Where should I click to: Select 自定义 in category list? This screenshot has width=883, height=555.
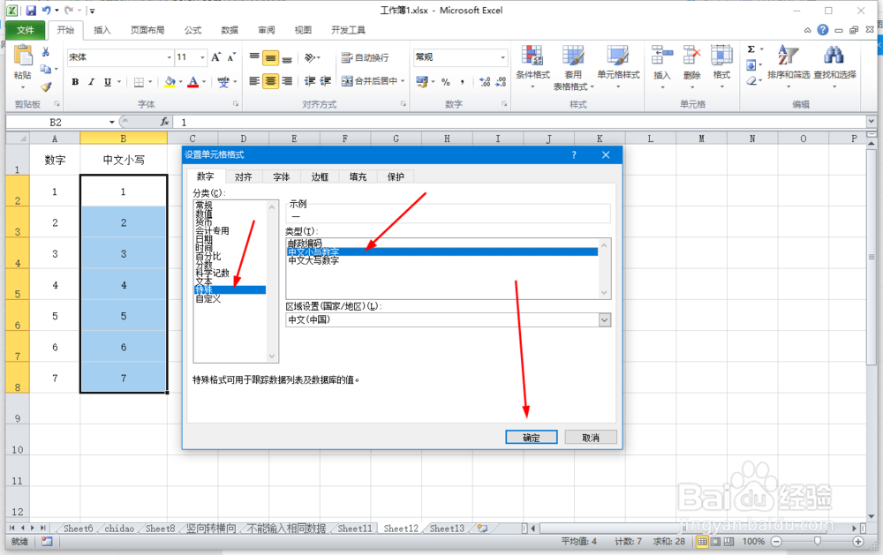point(208,299)
